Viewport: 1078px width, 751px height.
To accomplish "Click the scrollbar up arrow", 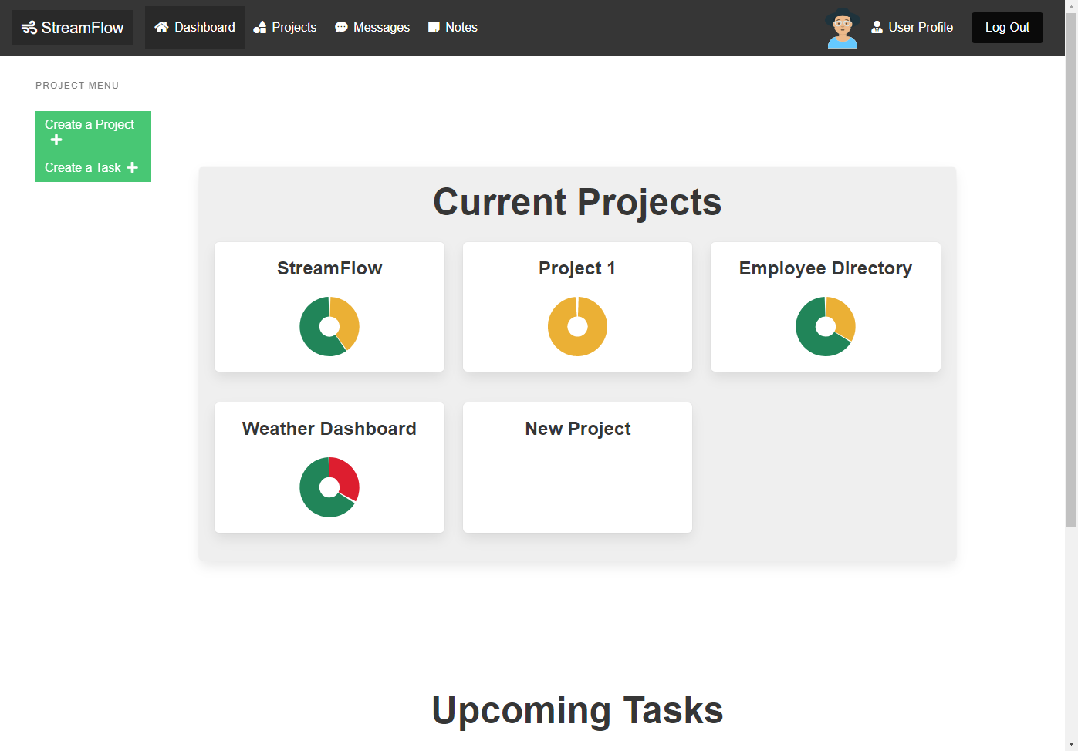I will pos(1071,6).
